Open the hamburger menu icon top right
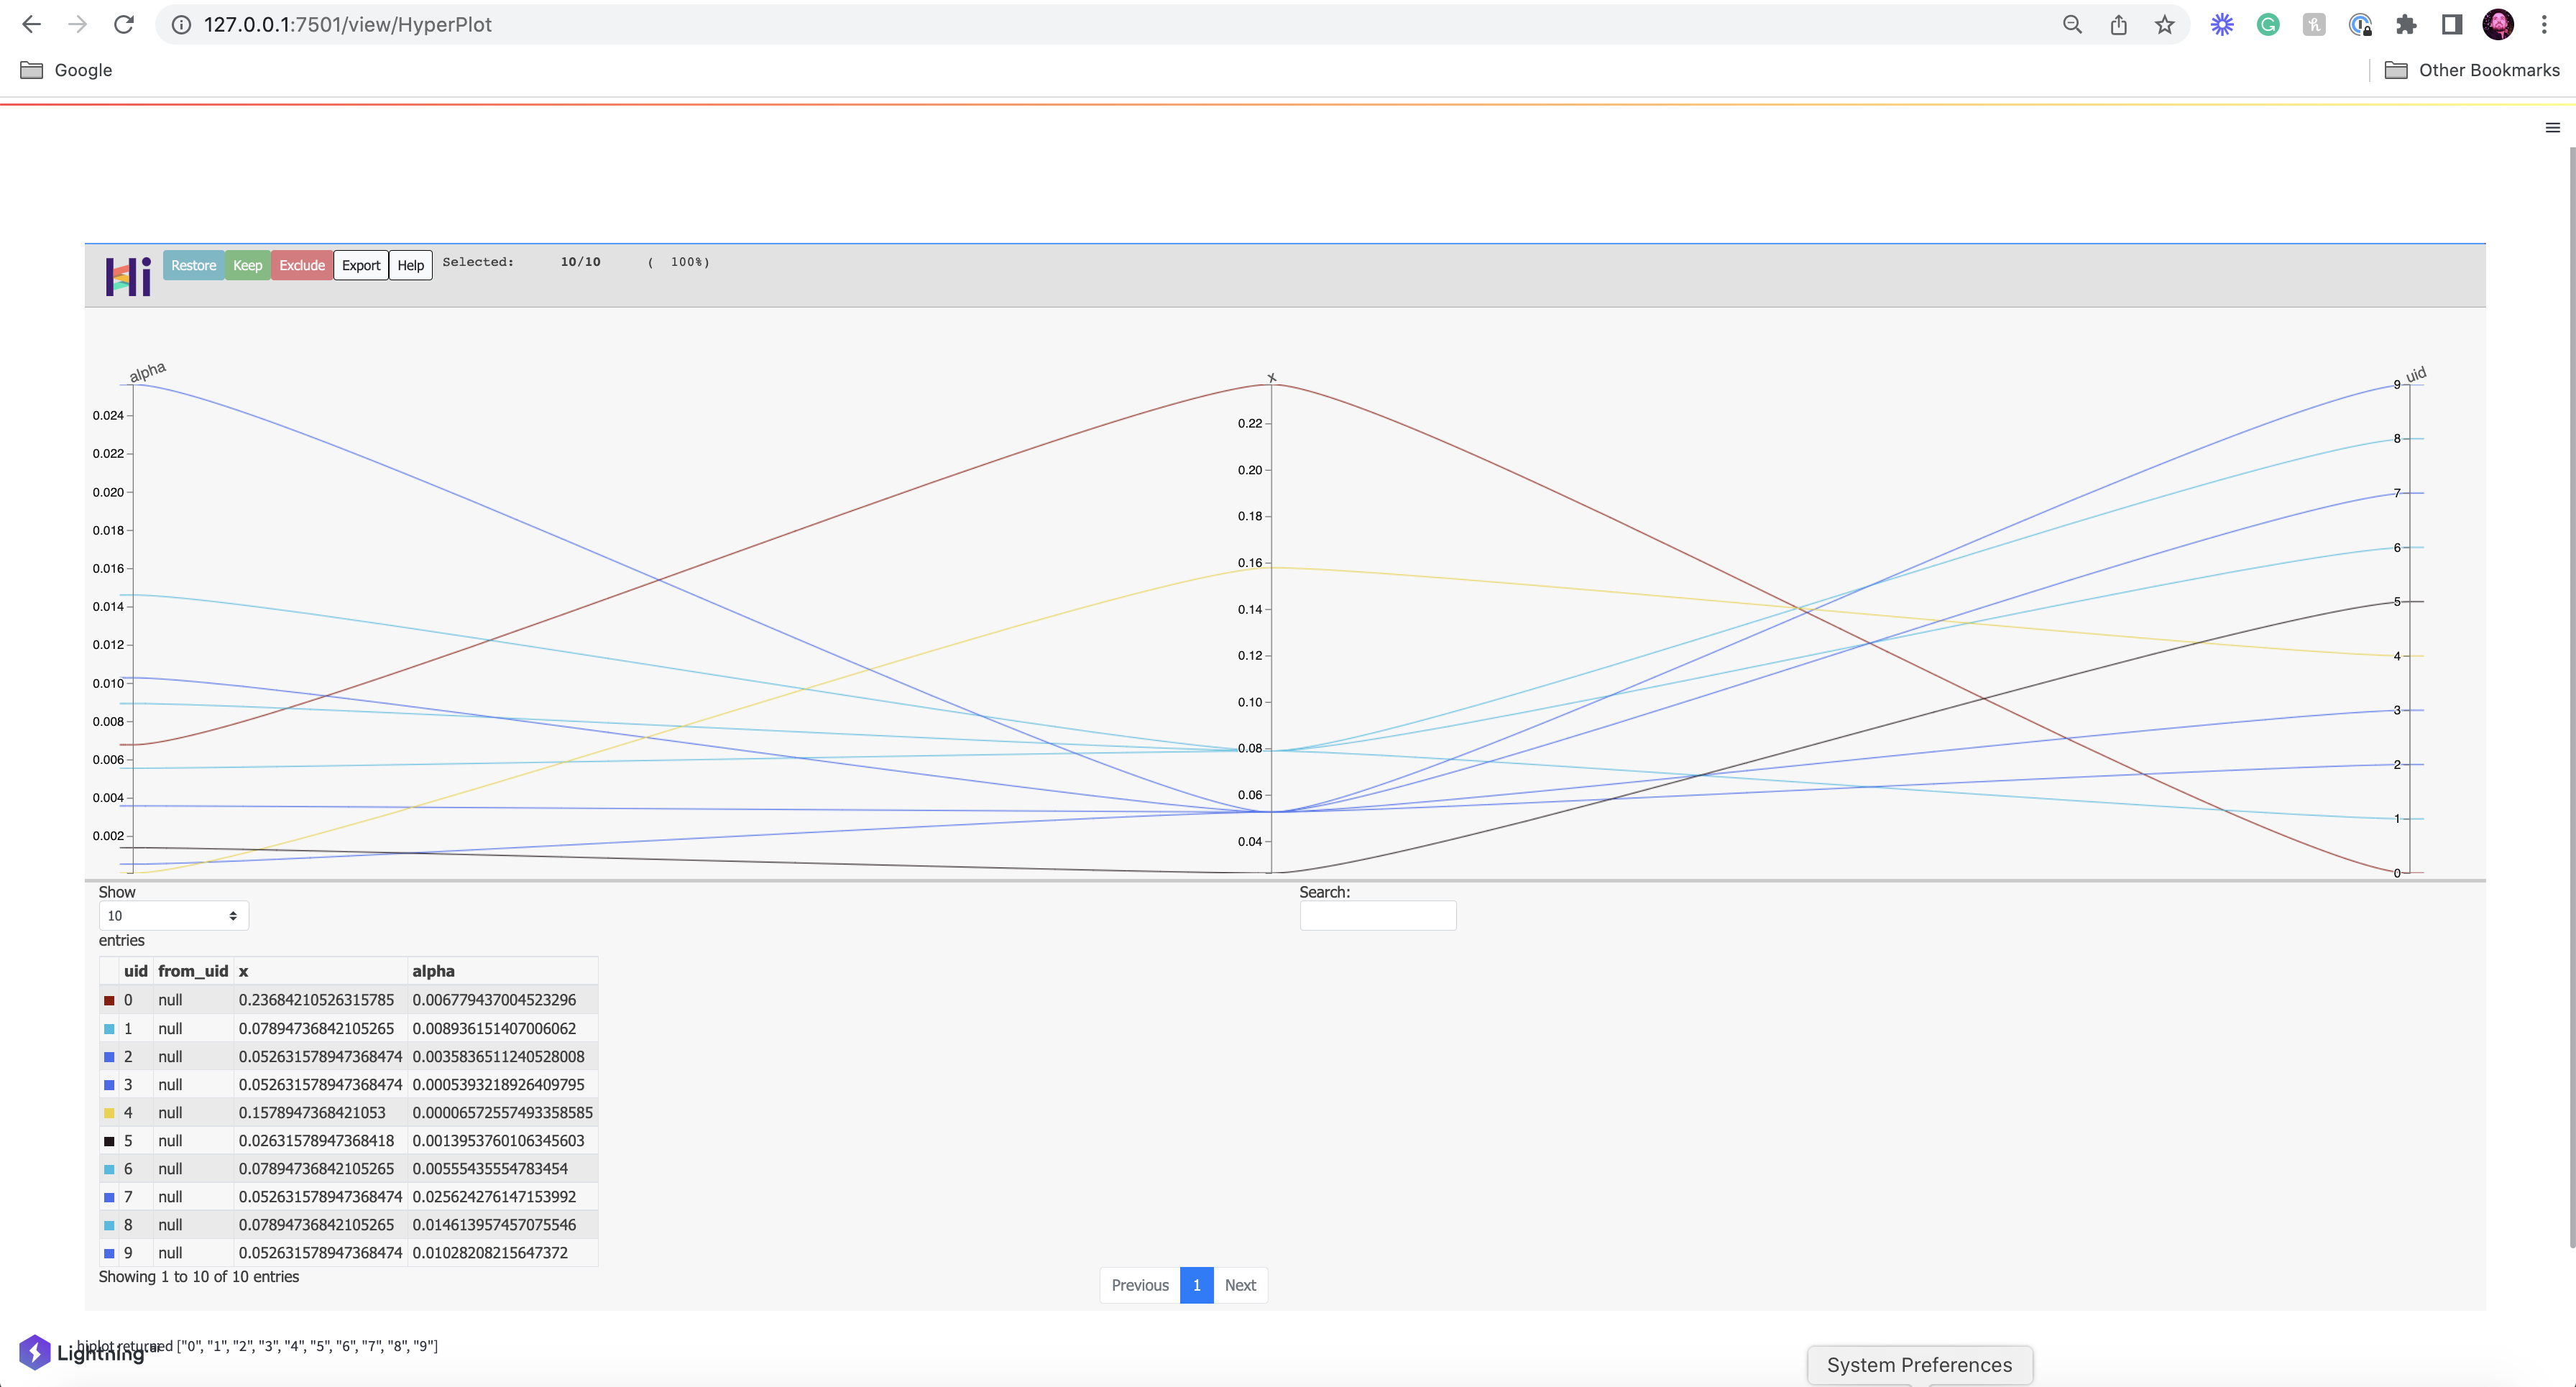This screenshot has height=1387, width=2576. 2551,127
